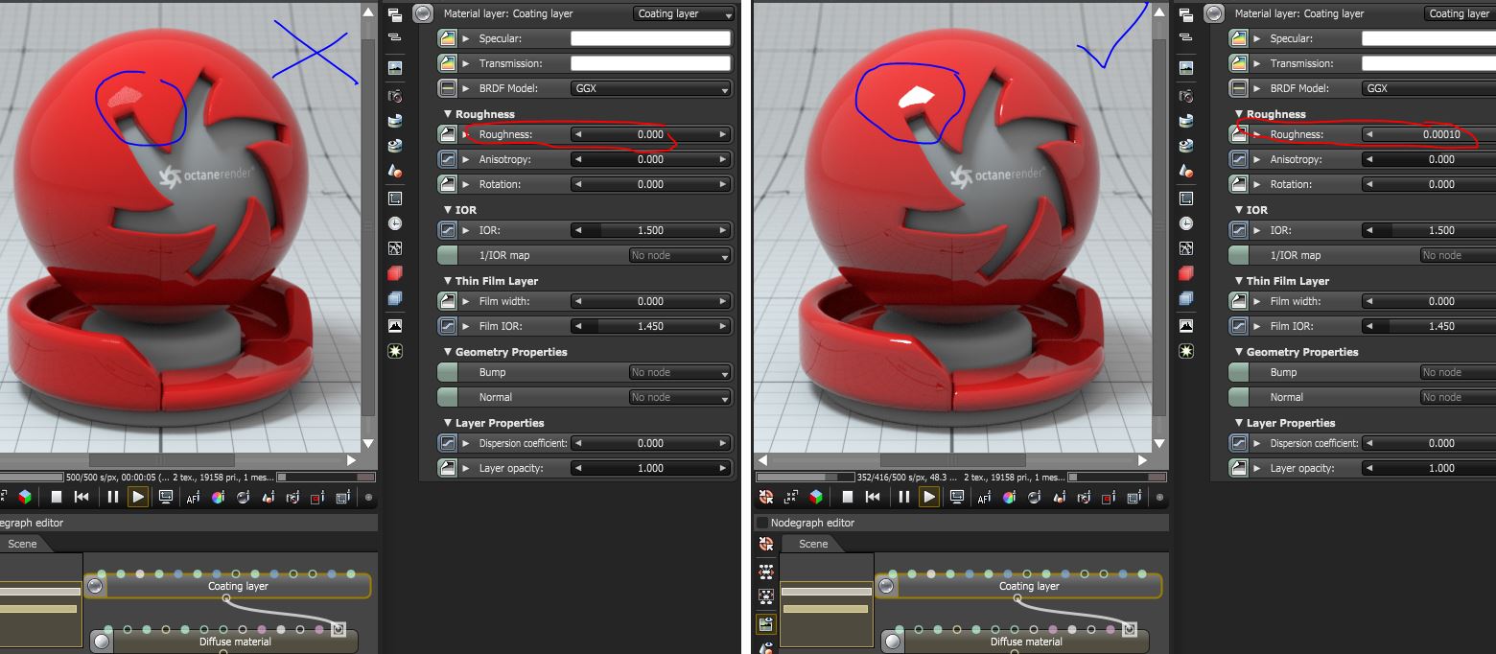
Task: Click the left viewport vertical scrollbar down arrow
Action: 368,444
